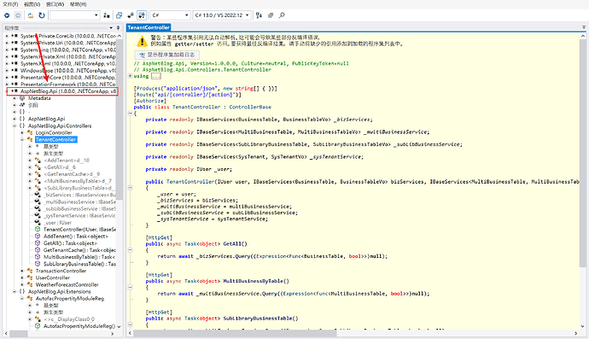The height and width of the screenshot is (339, 589).
Task: Collapse the using directives fold box
Action: click(130, 76)
